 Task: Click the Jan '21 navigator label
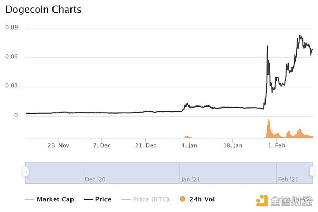coord(190,180)
